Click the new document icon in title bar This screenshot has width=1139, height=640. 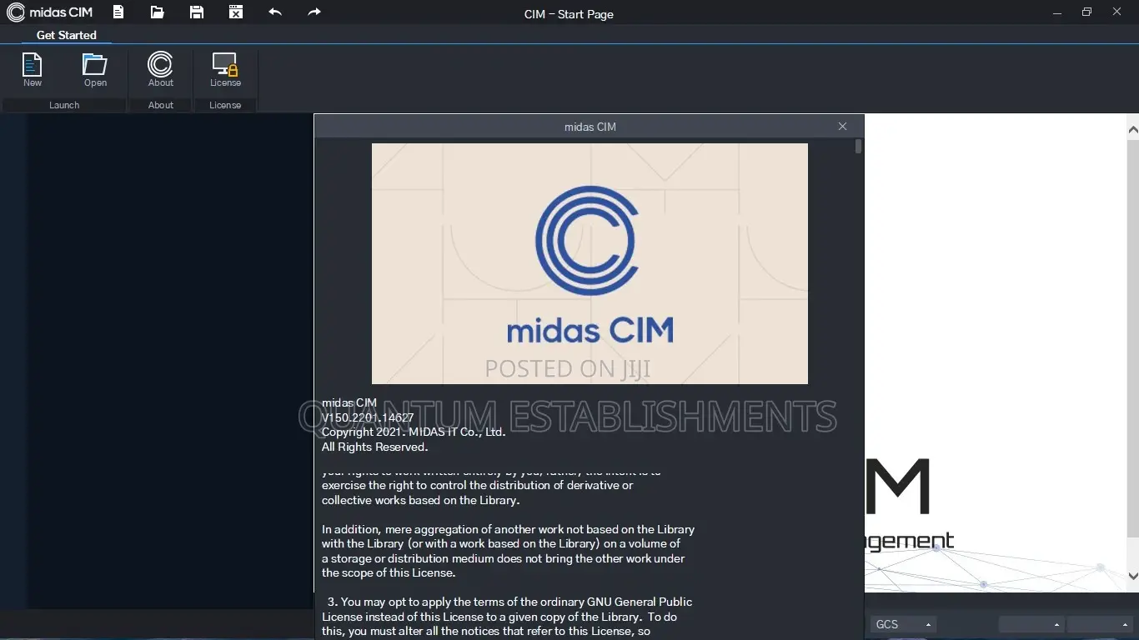[x=118, y=12]
